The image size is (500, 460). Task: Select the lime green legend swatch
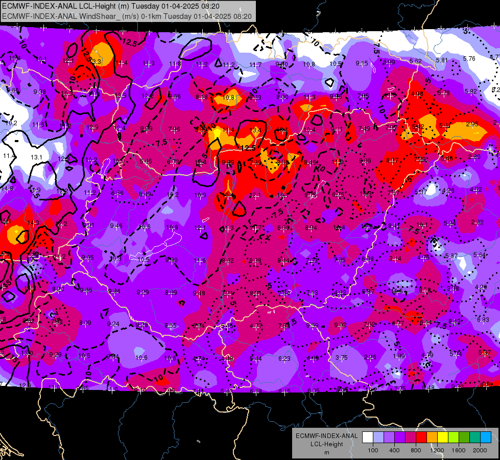[454, 438]
